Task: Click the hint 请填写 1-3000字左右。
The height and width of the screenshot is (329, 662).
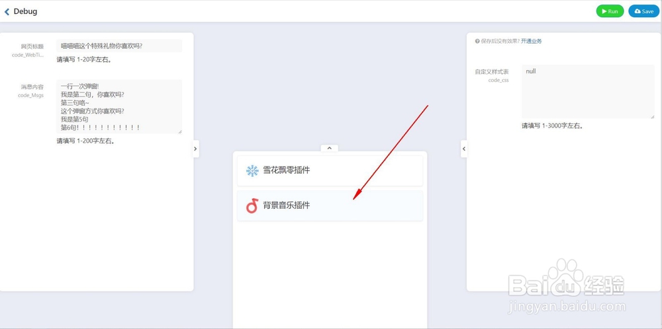Action: tap(553, 126)
